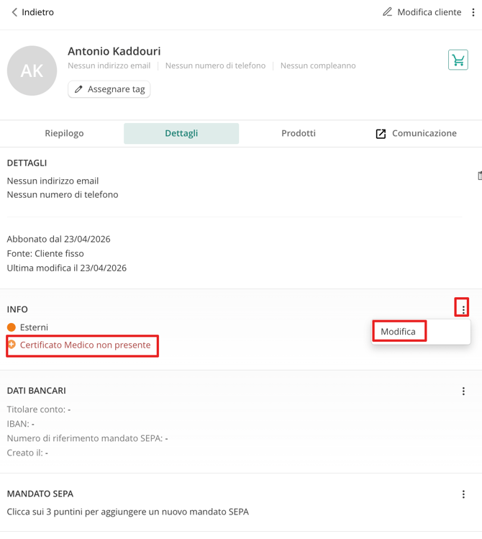Open the Comunicazione external link tab
482x539 pixels.
pos(416,133)
